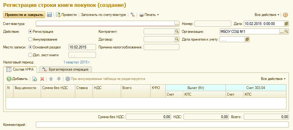Open the Печать print menu
Screen dimensions: 293x130
pyautogui.click(x=149, y=15)
